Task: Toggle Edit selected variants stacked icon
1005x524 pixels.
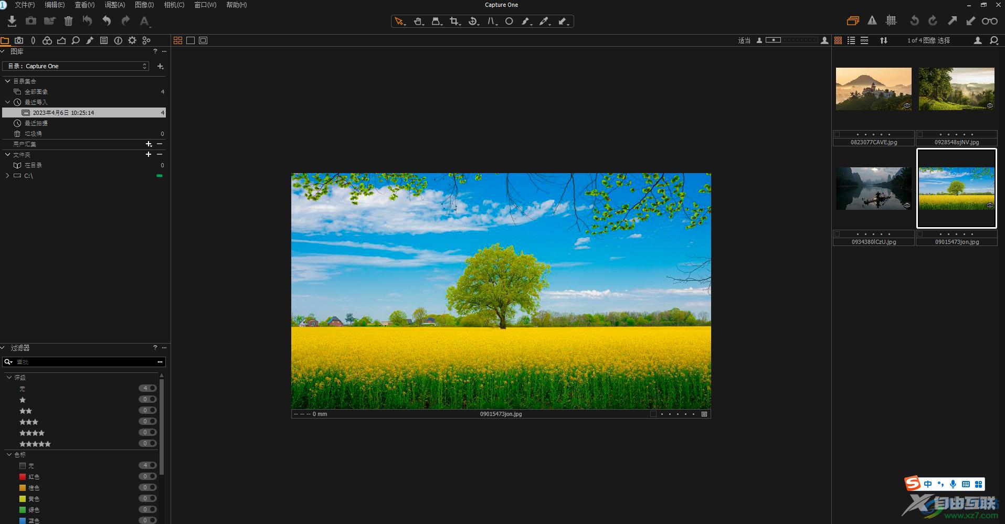Action: click(x=853, y=21)
